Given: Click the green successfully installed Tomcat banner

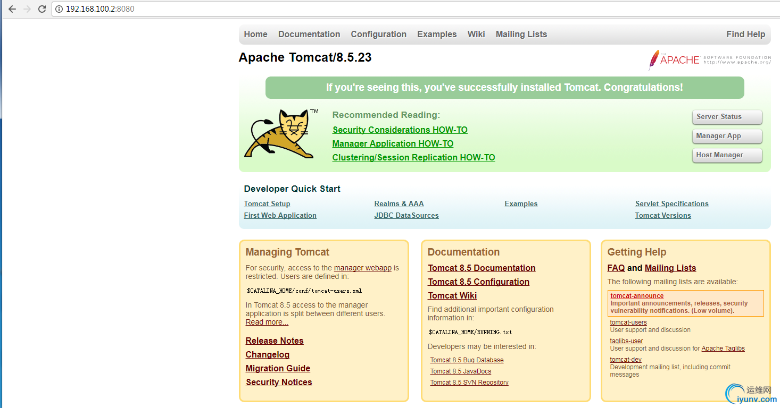Looking at the screenshot, I should (504, 88).
